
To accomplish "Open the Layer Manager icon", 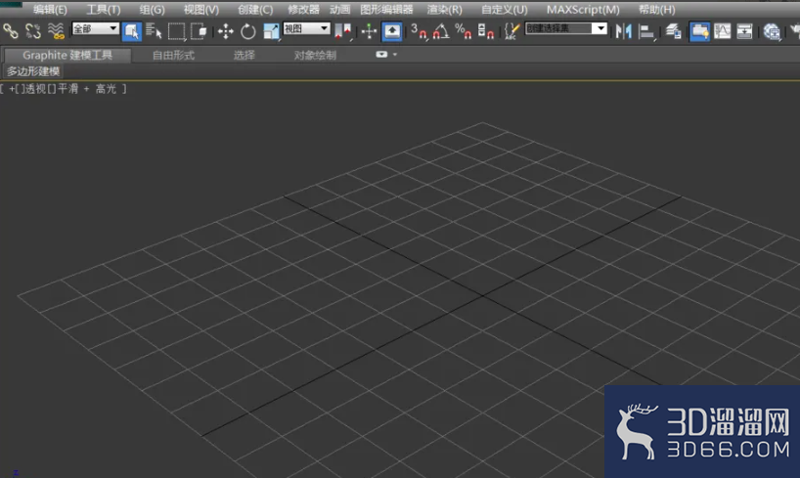I will [x=673, y=31].
